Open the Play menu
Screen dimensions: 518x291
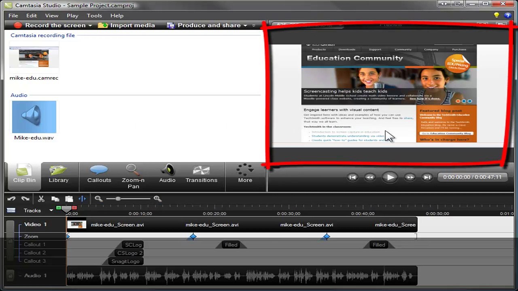click(72, 15)
